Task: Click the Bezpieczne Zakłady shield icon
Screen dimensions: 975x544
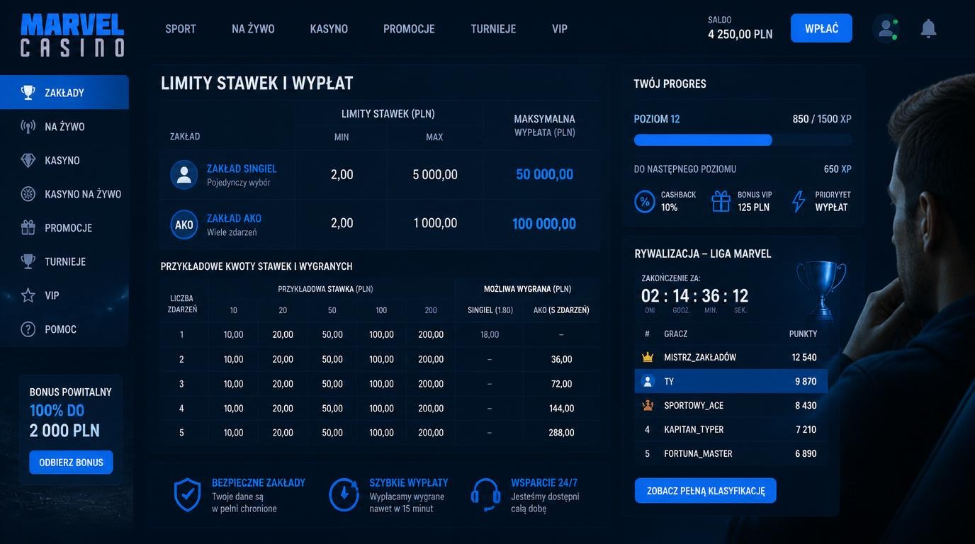Action: click(187, 494)
